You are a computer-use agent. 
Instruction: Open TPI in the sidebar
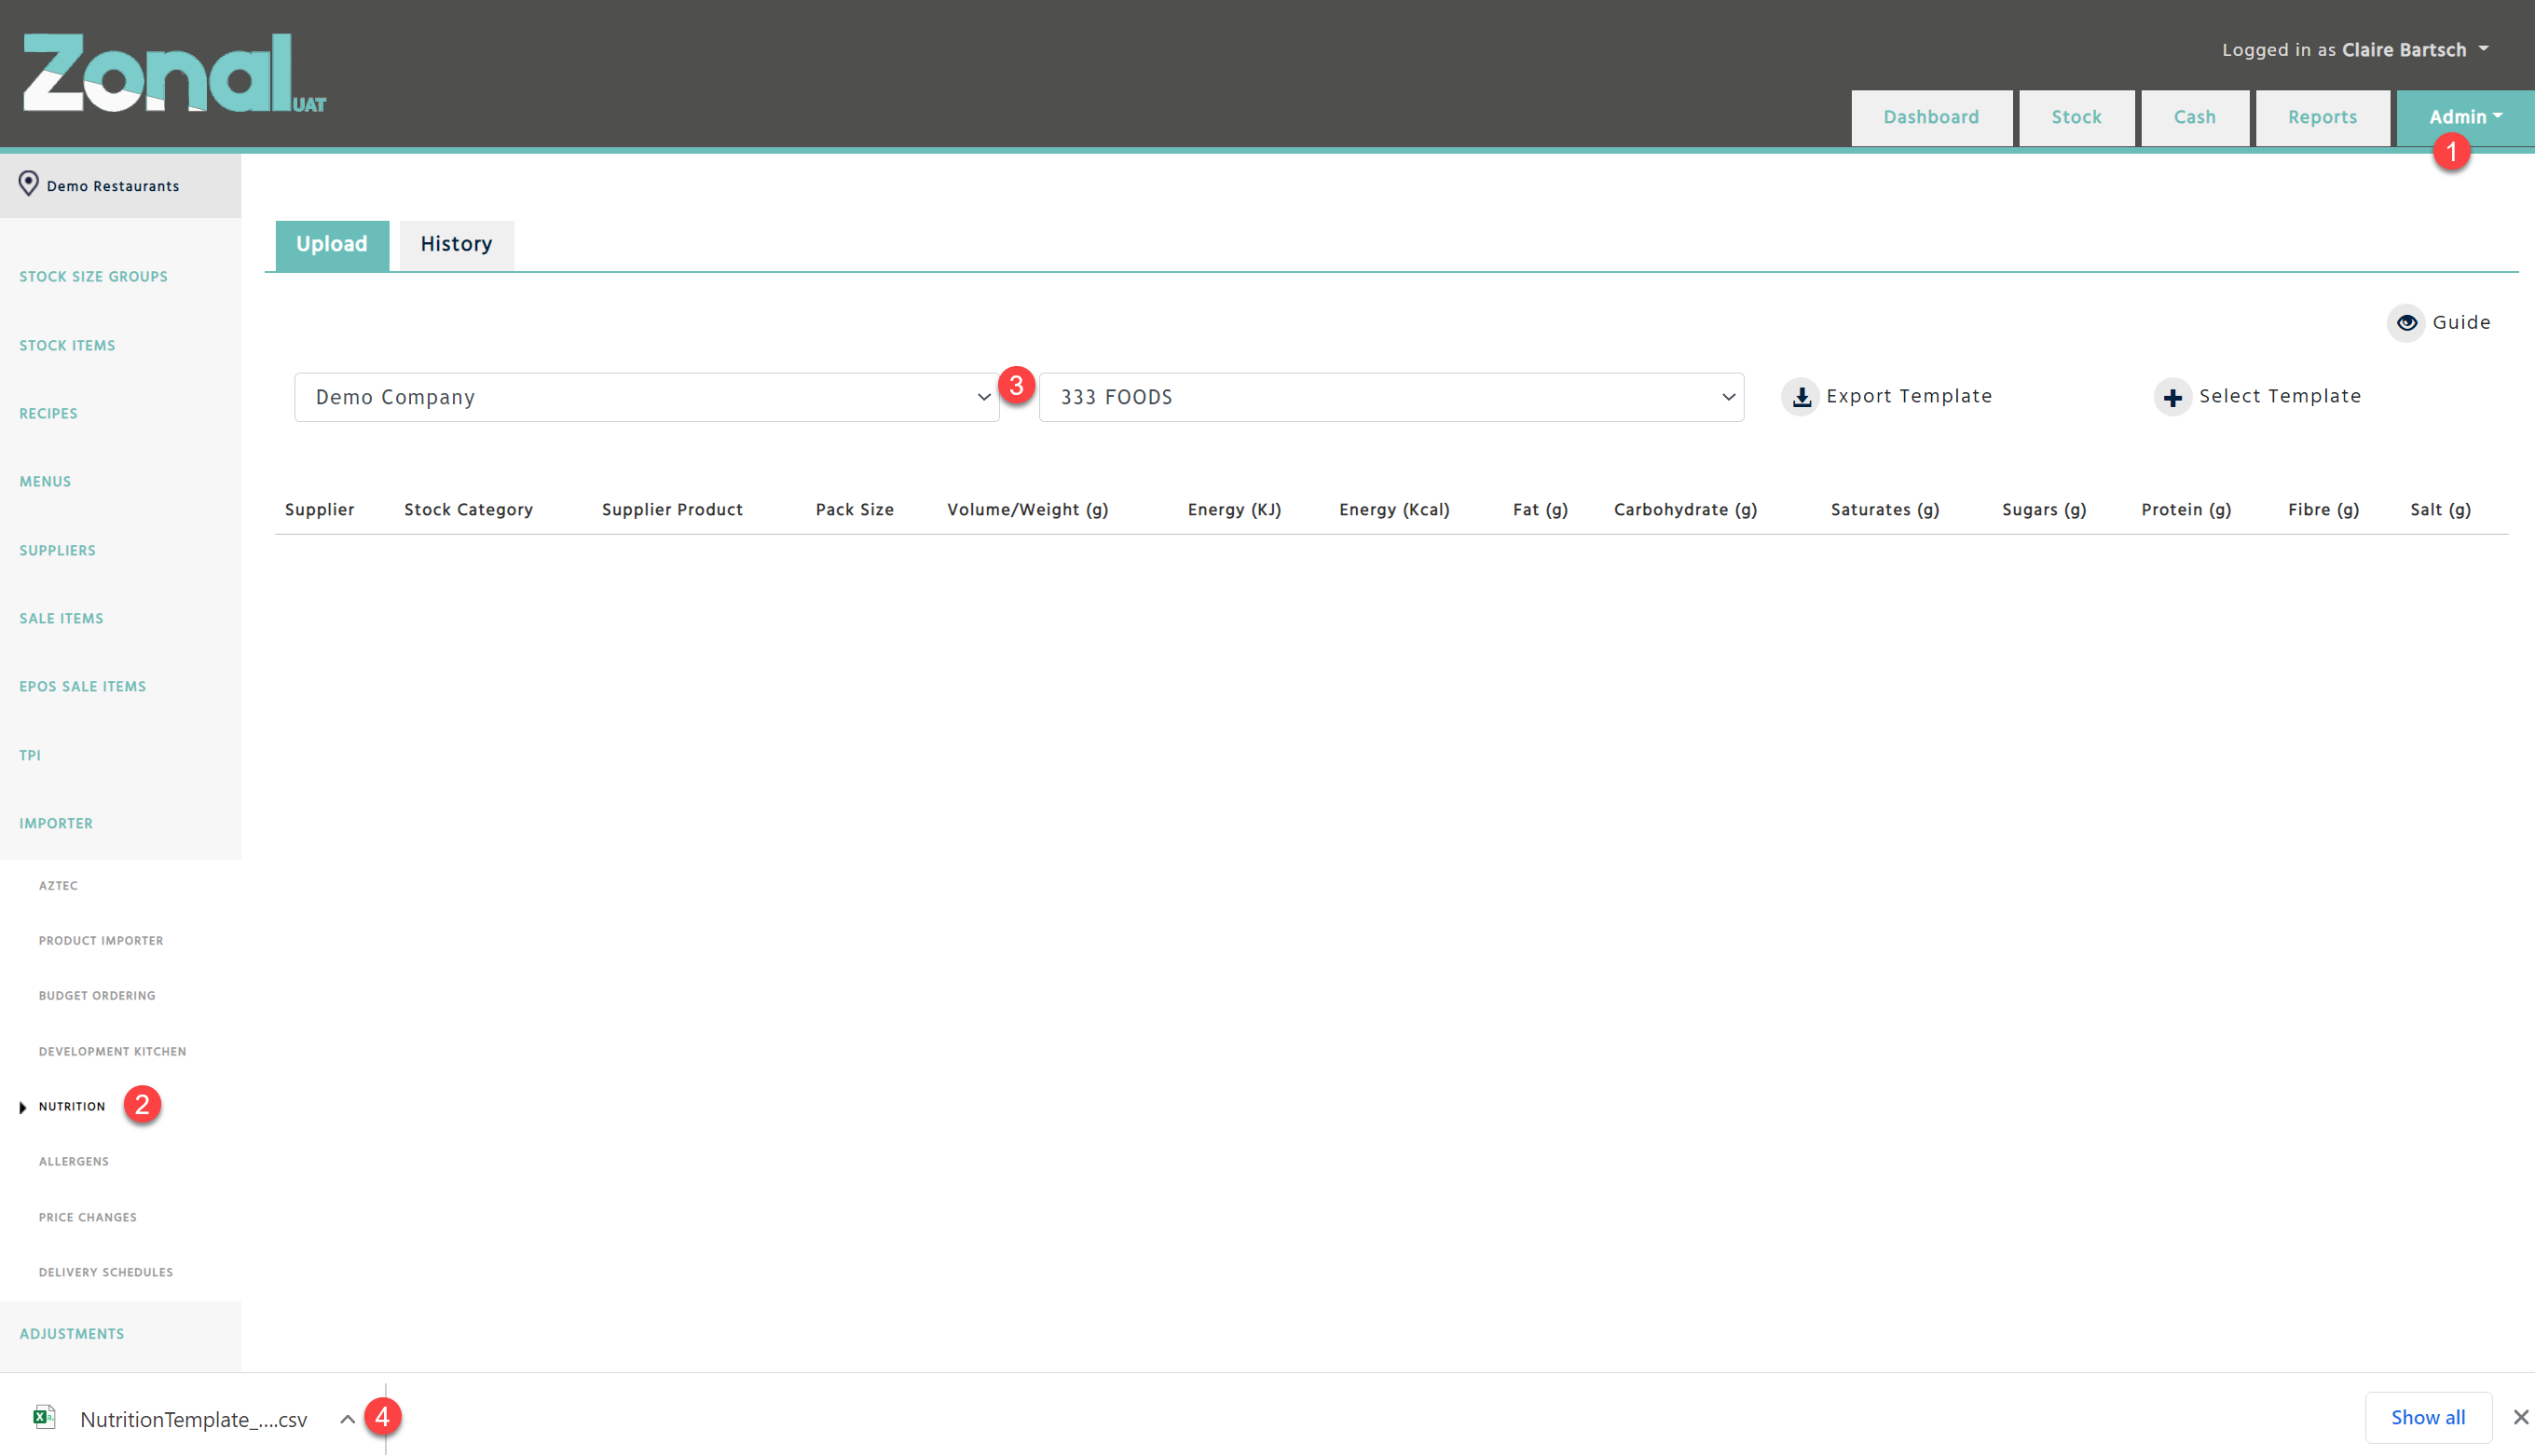[x=30, y=756]
